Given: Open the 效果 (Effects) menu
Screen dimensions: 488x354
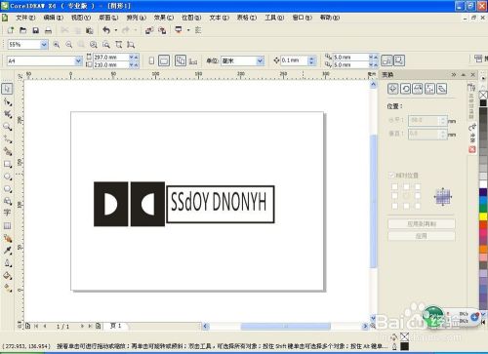Looking at the screenshot, I should [164, 18].
